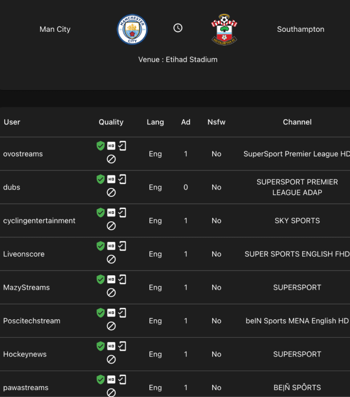Click the prohibited circle icon for Liveonscore

(111, 259)
